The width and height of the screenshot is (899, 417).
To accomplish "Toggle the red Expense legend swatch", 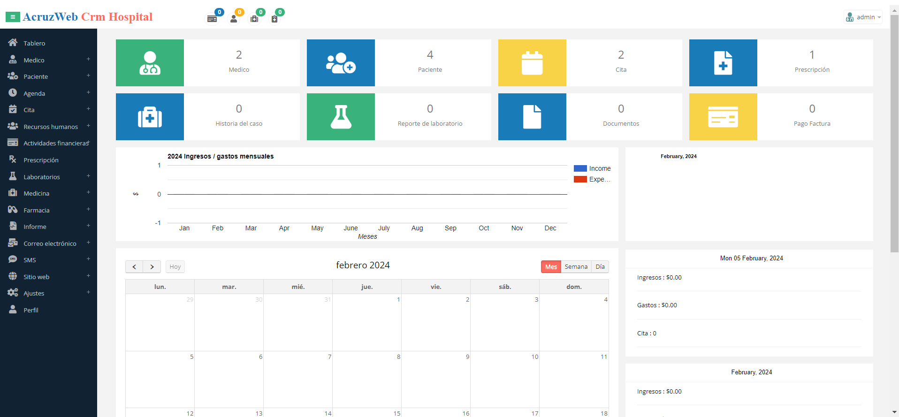I will click(580, 179).
